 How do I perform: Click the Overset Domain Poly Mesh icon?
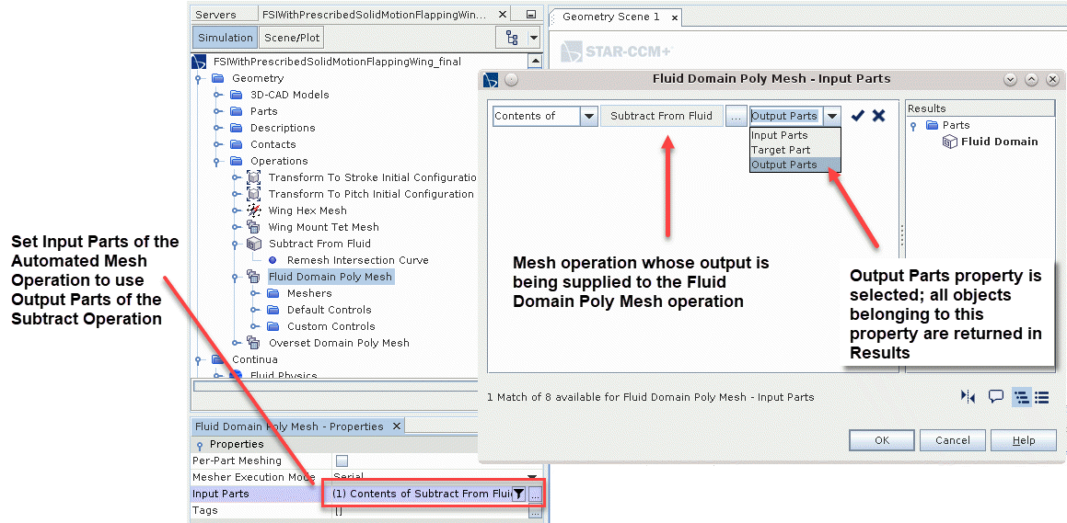click(x=254, y=342)
